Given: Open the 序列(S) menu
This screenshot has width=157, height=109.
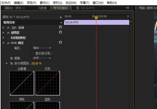Looking at the screenshot, I should pos(58,3).
